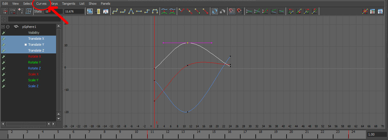Image resolution: width=388 pixels, height=140 pixels.
Task: Take a buffer curve snapshot
Action: pyautogui.click(x=164, y=11)
